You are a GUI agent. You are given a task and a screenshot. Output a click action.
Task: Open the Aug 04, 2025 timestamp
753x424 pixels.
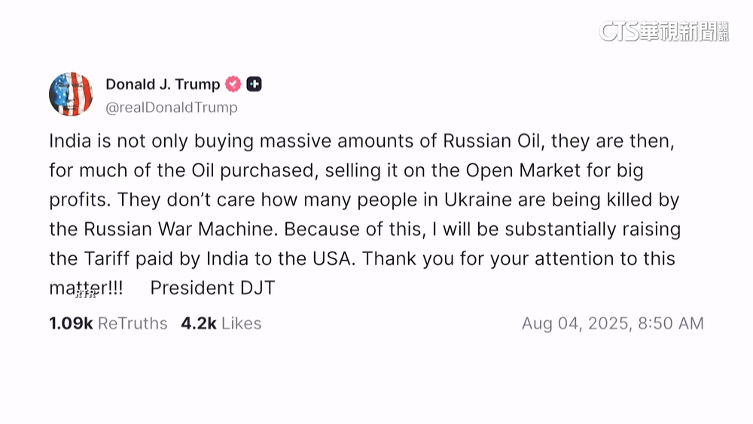pos(612,324)
